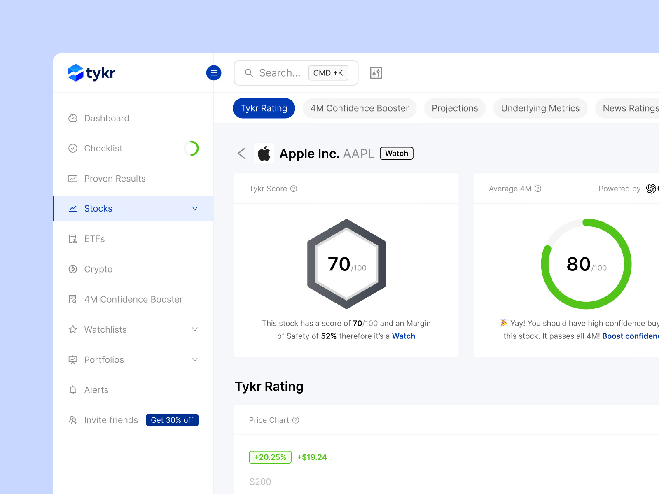
Task: Open Dashboard in the sidebar
Action: pos(133,118)
